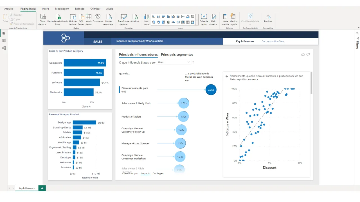Screen dimensions: 360x202
Task: Switch to the Modelagem ribbon tab
Action: [62, 9]
